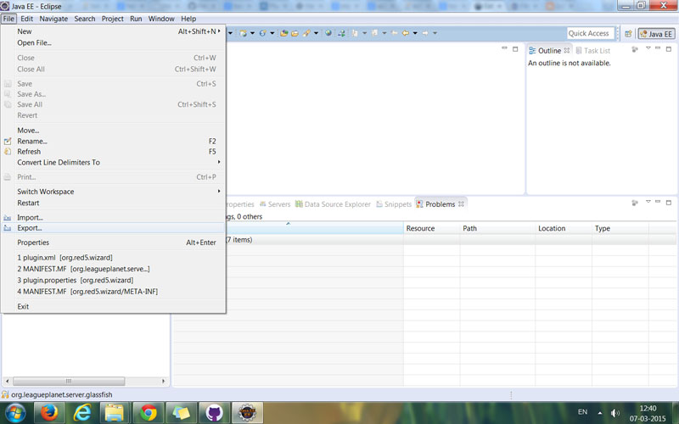The height and width of the screenshot is (424, 679).
Task: Open the Search menu
Action: (x=84, y=19)
